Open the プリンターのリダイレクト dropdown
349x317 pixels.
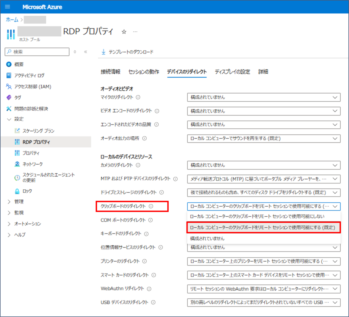click(264, 261)
